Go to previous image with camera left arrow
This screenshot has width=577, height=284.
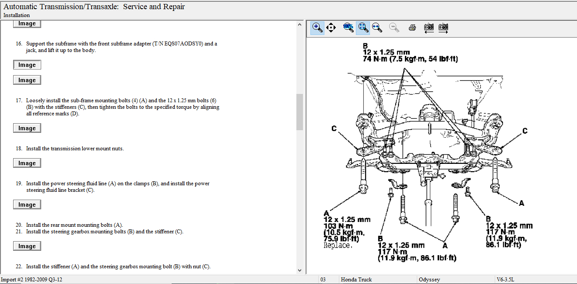(x=429, y=28)
